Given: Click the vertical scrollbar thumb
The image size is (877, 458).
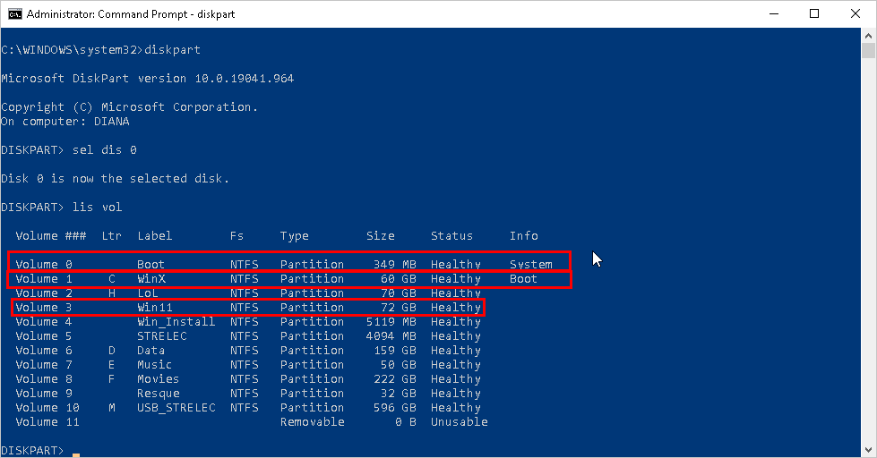Looking at the screenshot, I should 868,50.
